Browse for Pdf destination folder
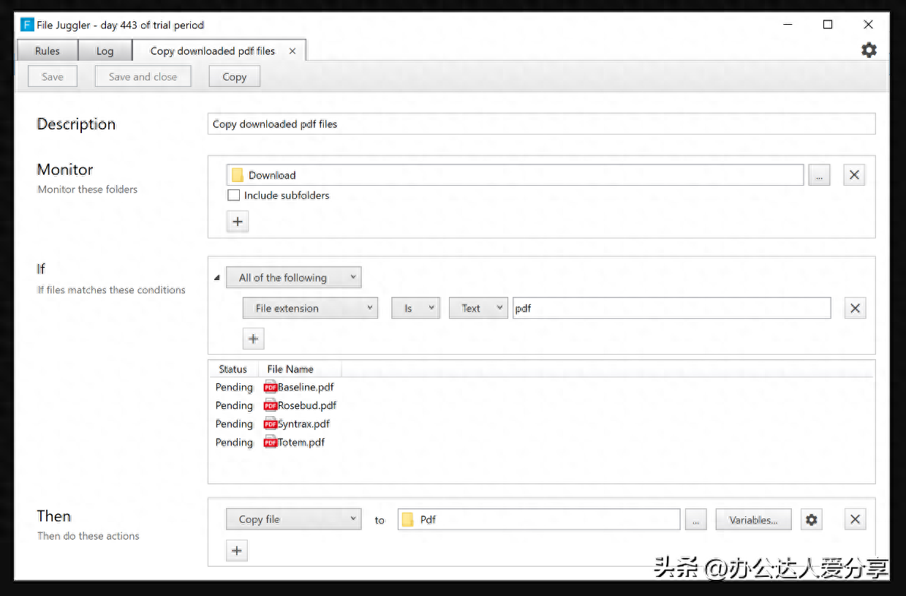The image size is (906, 596). [x=695, y=520]
